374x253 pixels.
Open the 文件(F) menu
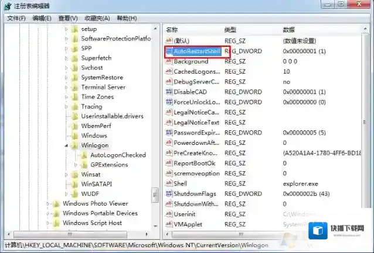[16, 18]
